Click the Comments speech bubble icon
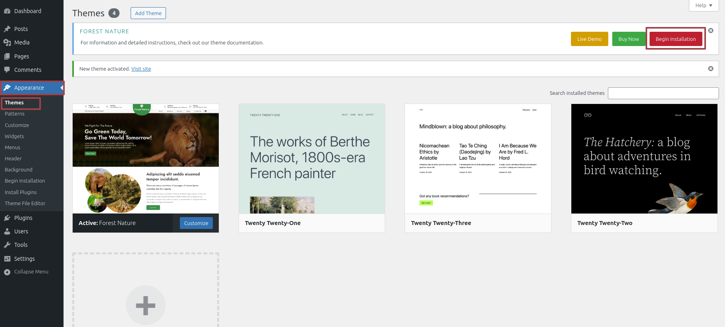The image size is (725, 327). click(7, 70)
